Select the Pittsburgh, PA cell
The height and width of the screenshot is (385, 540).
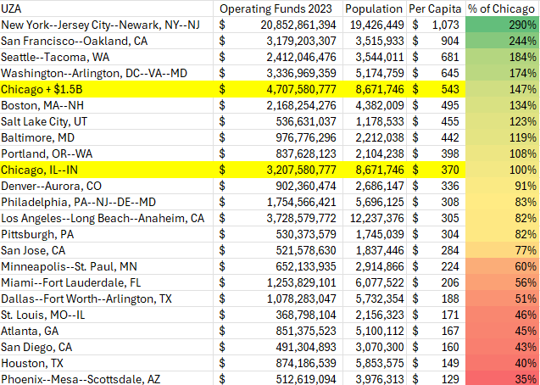point(107,234)
